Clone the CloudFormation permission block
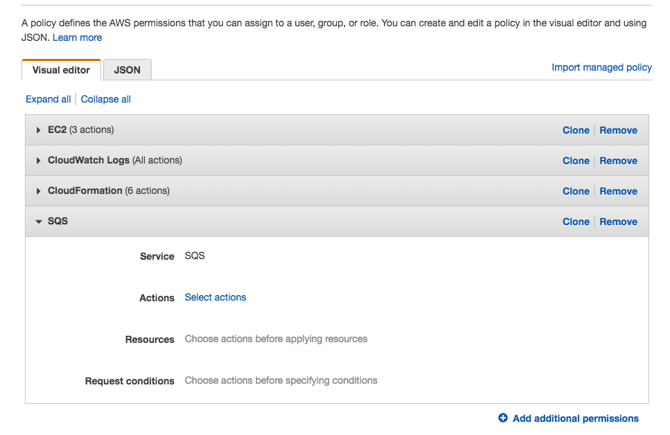 (576, 191)
